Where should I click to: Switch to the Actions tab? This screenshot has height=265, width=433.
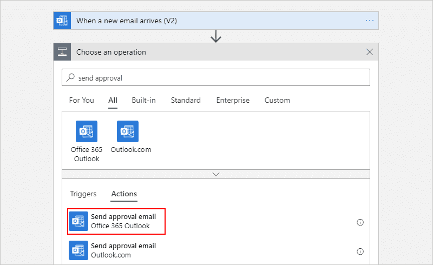124,194
